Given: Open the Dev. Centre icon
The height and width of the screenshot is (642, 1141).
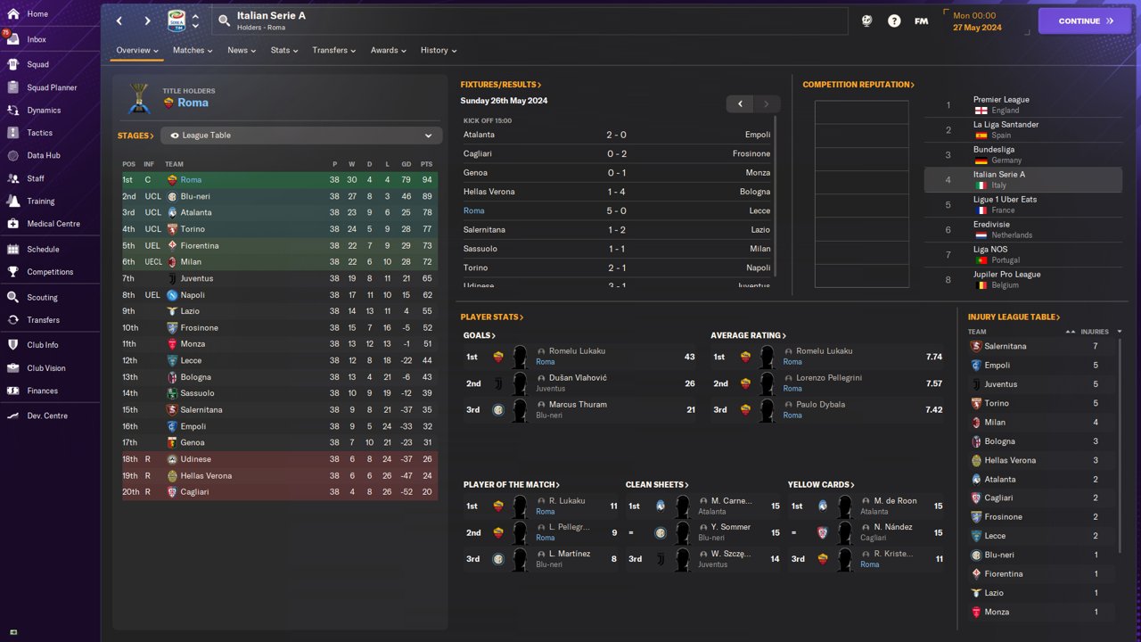Looking at the screenshot, I should click(12, 416).
